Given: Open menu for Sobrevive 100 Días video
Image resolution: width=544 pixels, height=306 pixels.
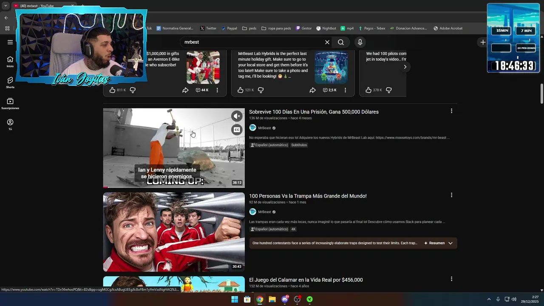Looking at the screenshot, I should (451, 111).
